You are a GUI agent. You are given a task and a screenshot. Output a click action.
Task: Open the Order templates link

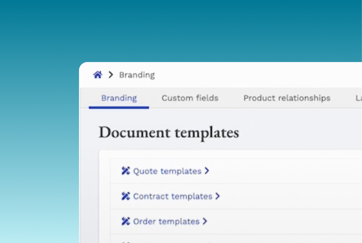coord(165,221)
